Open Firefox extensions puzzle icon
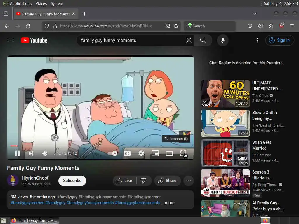The height and width of the screenshot is (224, 299). click(271, 26)
